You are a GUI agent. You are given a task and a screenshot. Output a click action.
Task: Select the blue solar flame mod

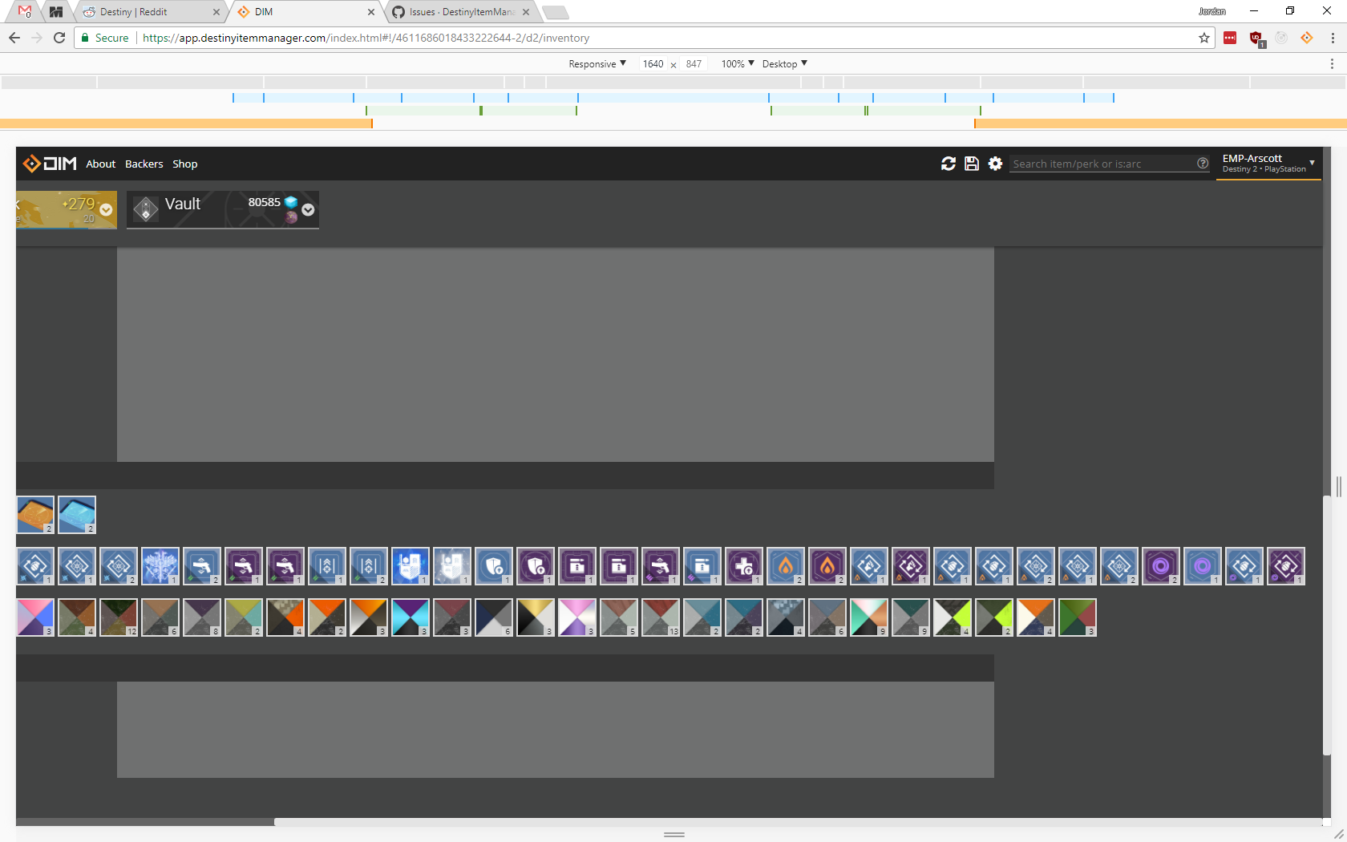[x=786, y=566]
